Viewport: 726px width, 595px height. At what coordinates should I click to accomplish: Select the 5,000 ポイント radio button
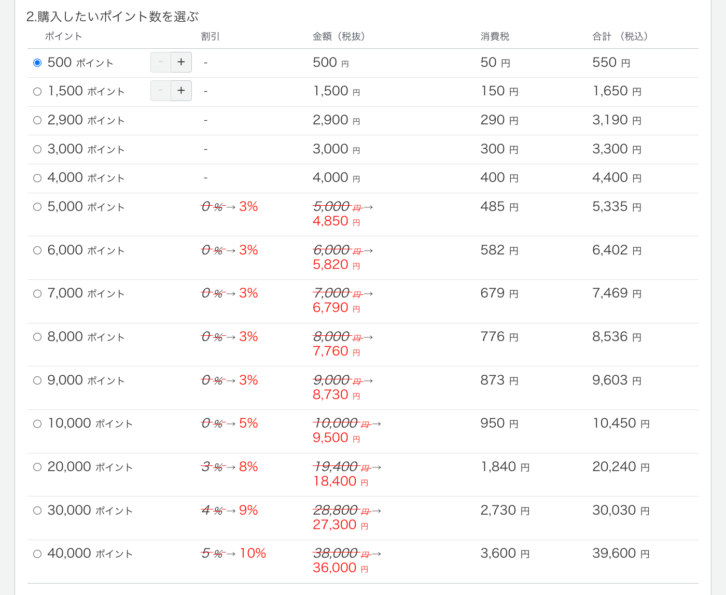pyautogui.click(x=37, y=207)
